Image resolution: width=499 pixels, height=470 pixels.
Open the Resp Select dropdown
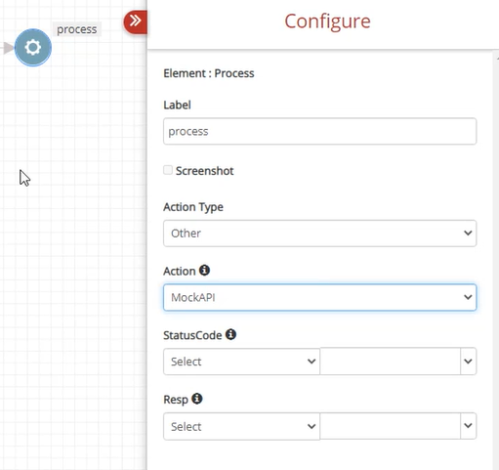(241, 426)
